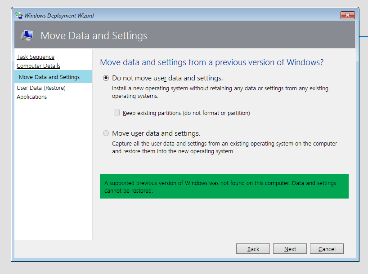The width and height of the screenshot is (368, 274).
Task: Click the wizard title bar text
Action: pos(59,15)
